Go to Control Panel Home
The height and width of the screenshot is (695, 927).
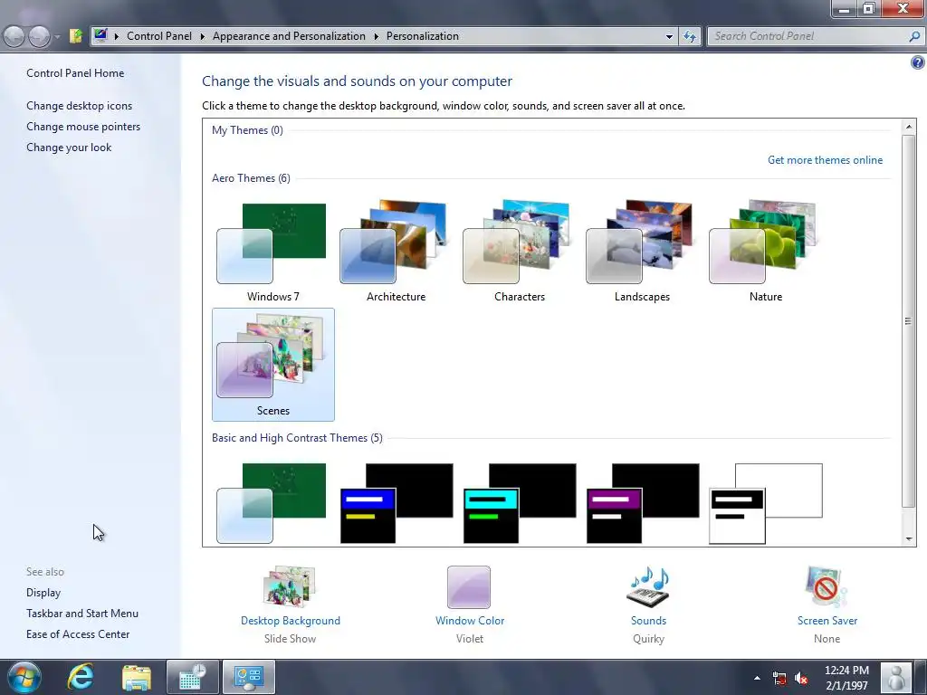75,73
